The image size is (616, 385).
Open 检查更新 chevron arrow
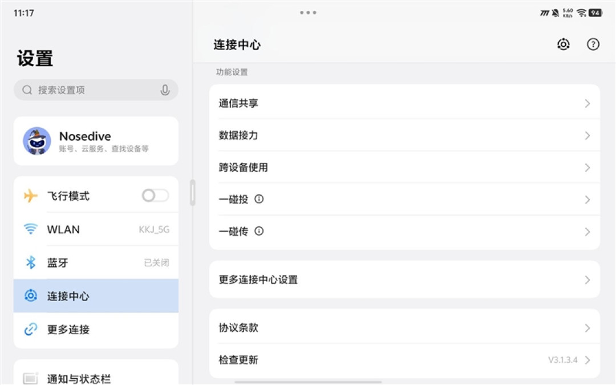(587, 360)
